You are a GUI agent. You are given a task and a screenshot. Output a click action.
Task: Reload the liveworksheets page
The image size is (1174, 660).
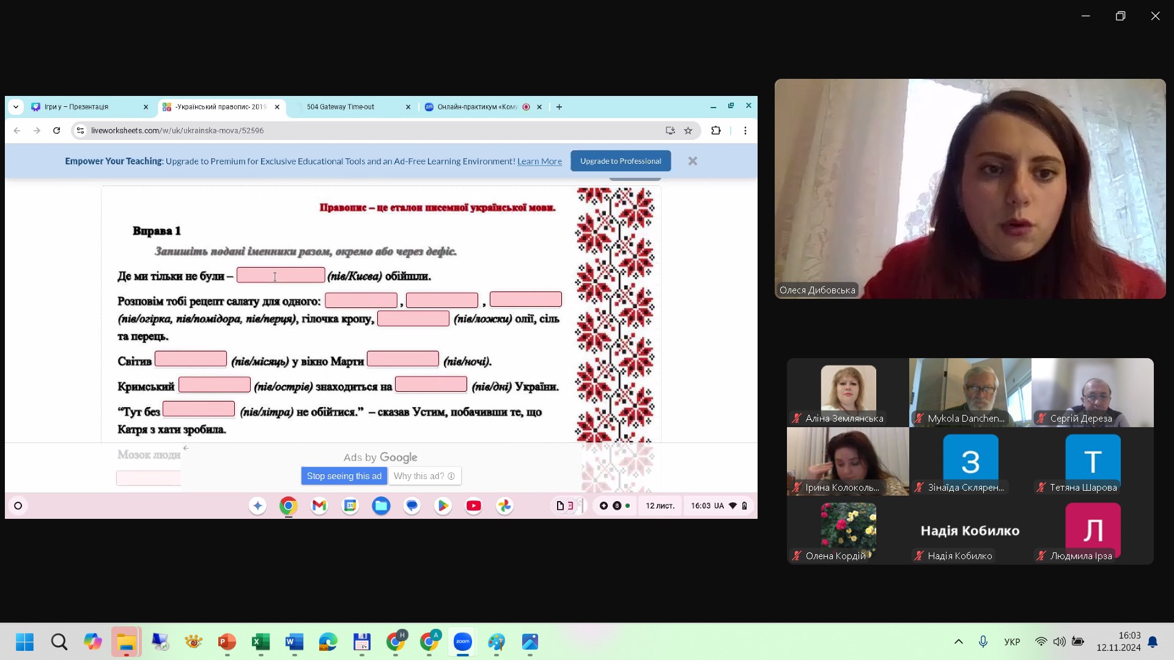pos(56,130)
